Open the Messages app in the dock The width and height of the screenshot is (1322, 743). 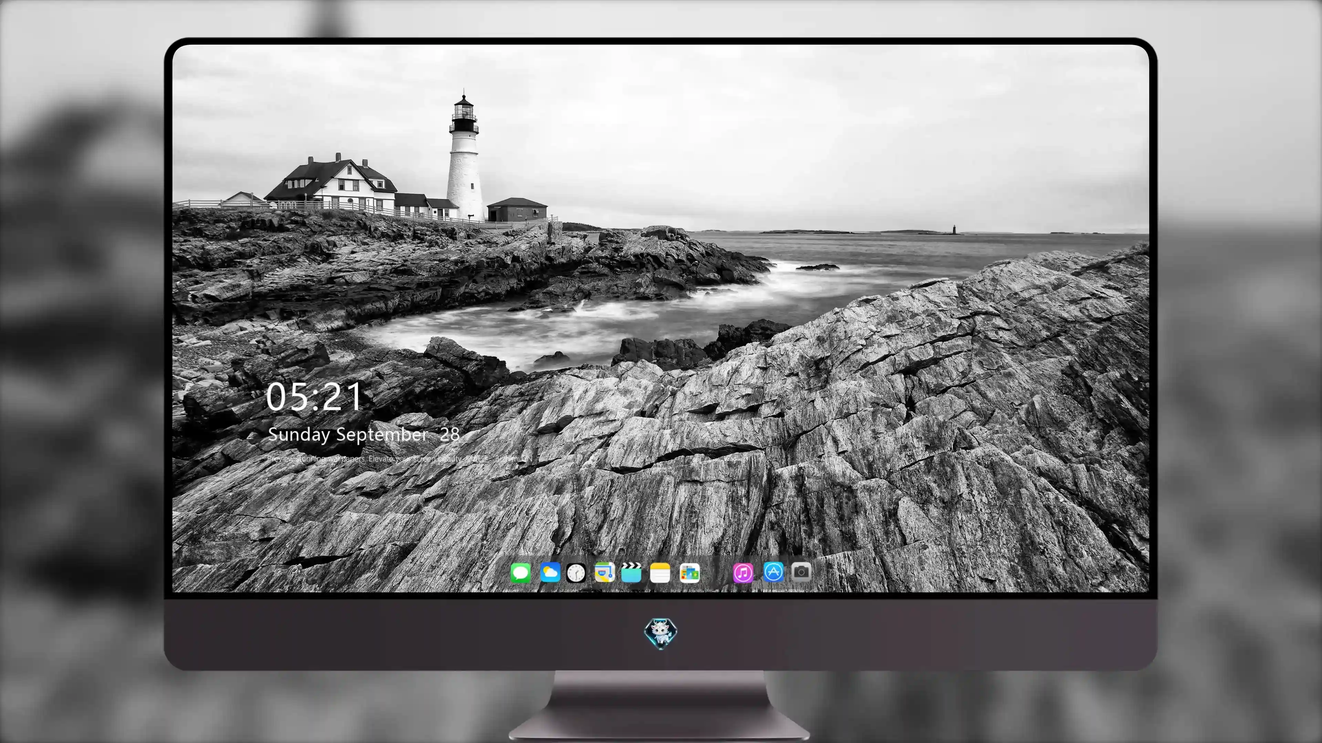tap(521, 573)
